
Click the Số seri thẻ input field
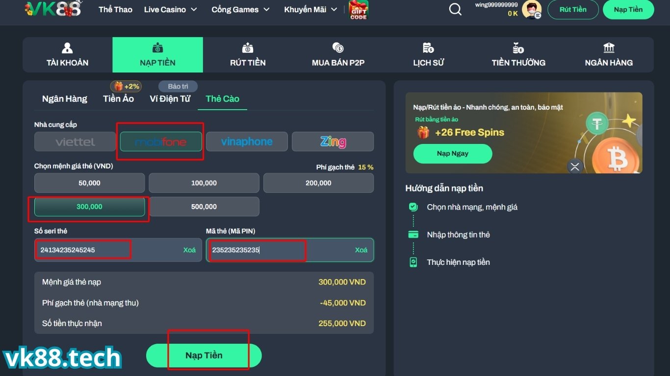pos(108,250)
